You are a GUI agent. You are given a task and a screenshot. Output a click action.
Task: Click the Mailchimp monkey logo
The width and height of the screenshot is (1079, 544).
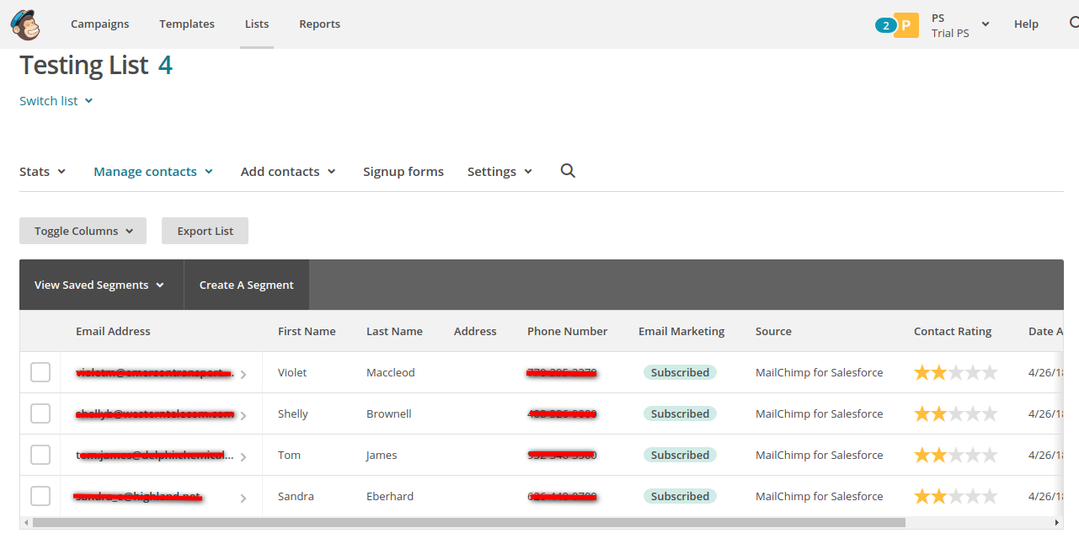pyautogui.click(x=25, y=24)
